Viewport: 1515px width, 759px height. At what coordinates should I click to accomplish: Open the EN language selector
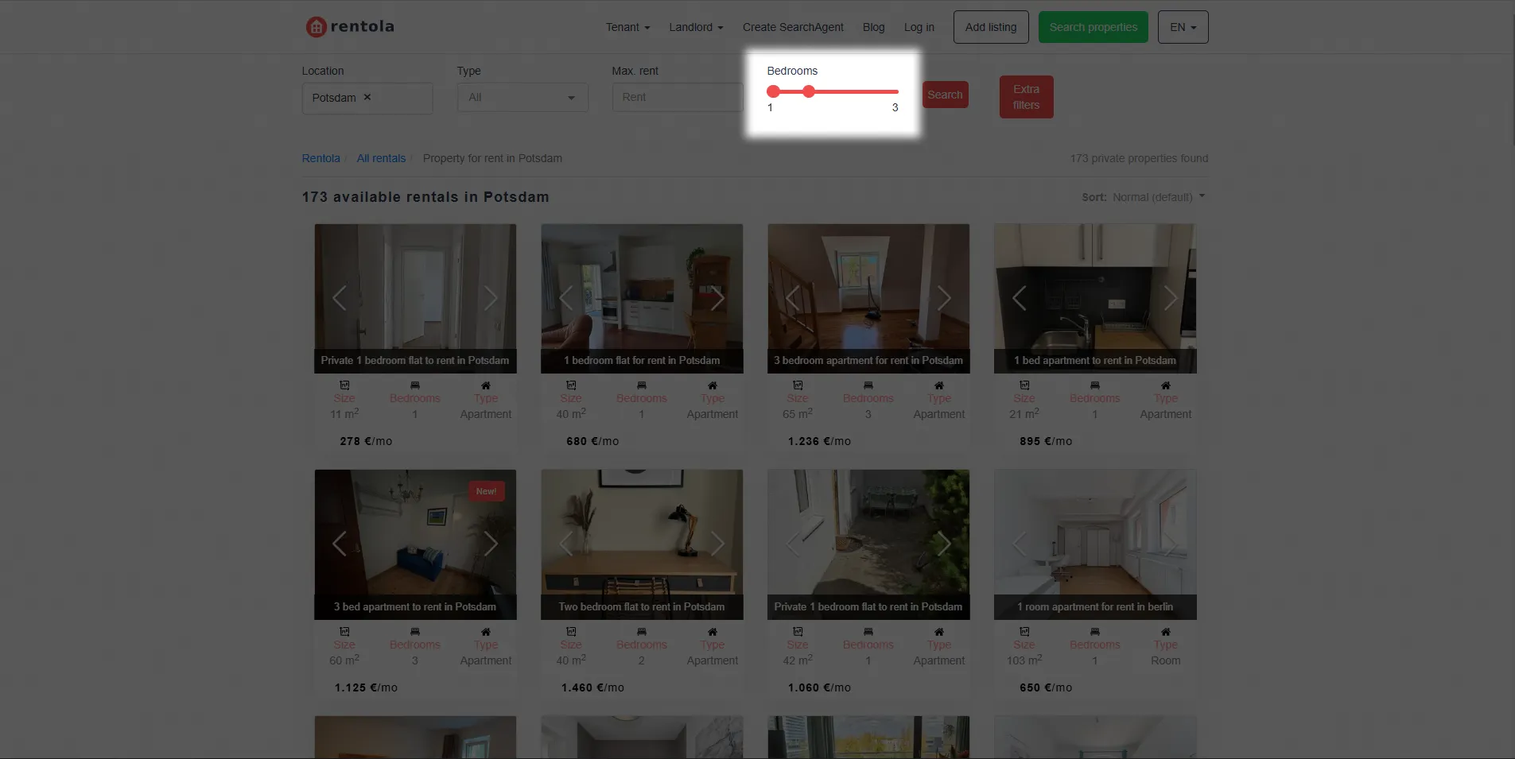point(1183,27)
